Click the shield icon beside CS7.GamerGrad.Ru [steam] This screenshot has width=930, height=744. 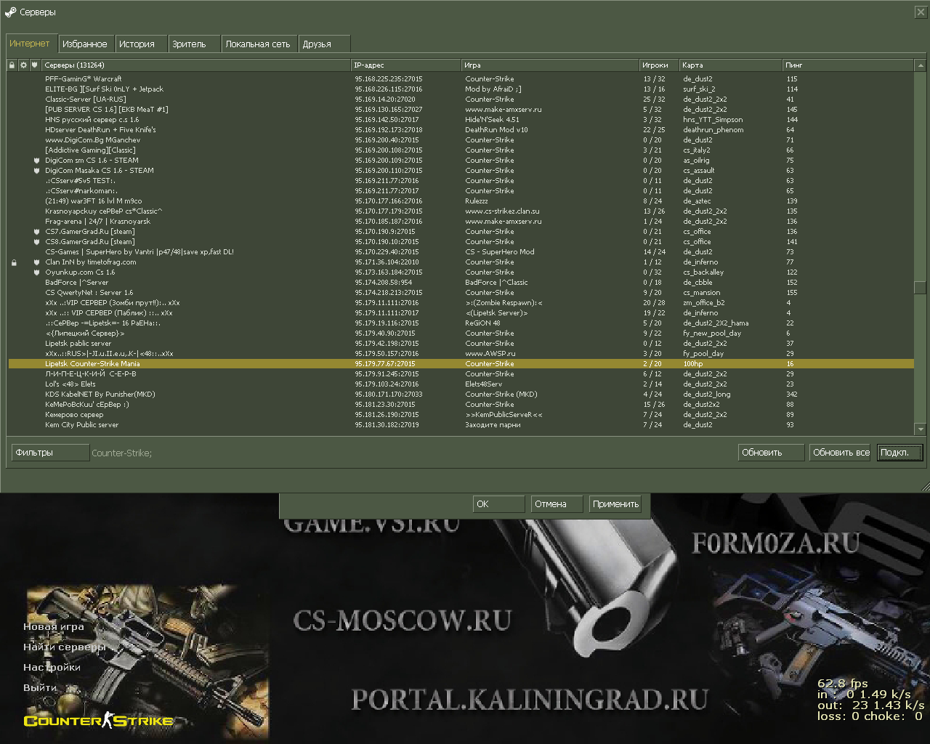[37, 232]
